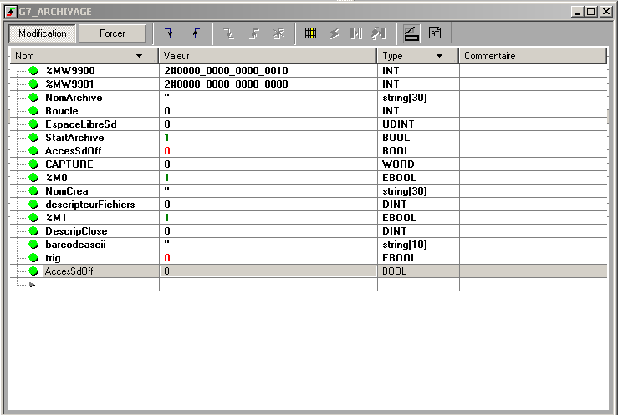Viewport: 618px width, 415px height.
Task: Click the value field of highlighted AccesSdOff
Action: coord(268,271)
